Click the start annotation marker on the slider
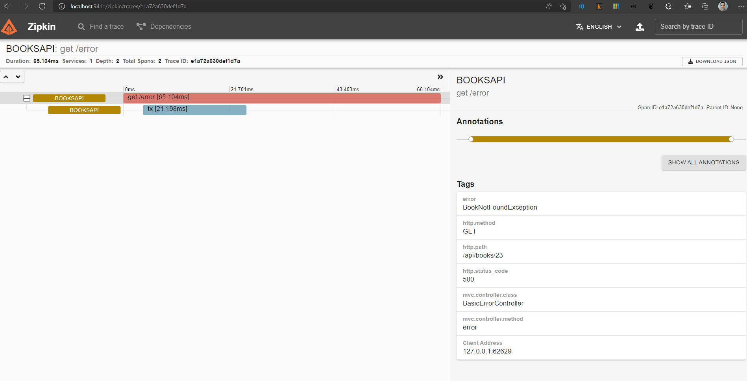Screen dimensions: 747x381 (x=471, y=139)
